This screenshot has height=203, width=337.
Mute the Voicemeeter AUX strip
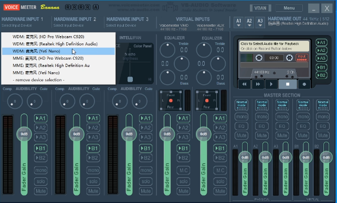[x=220, y=191]
